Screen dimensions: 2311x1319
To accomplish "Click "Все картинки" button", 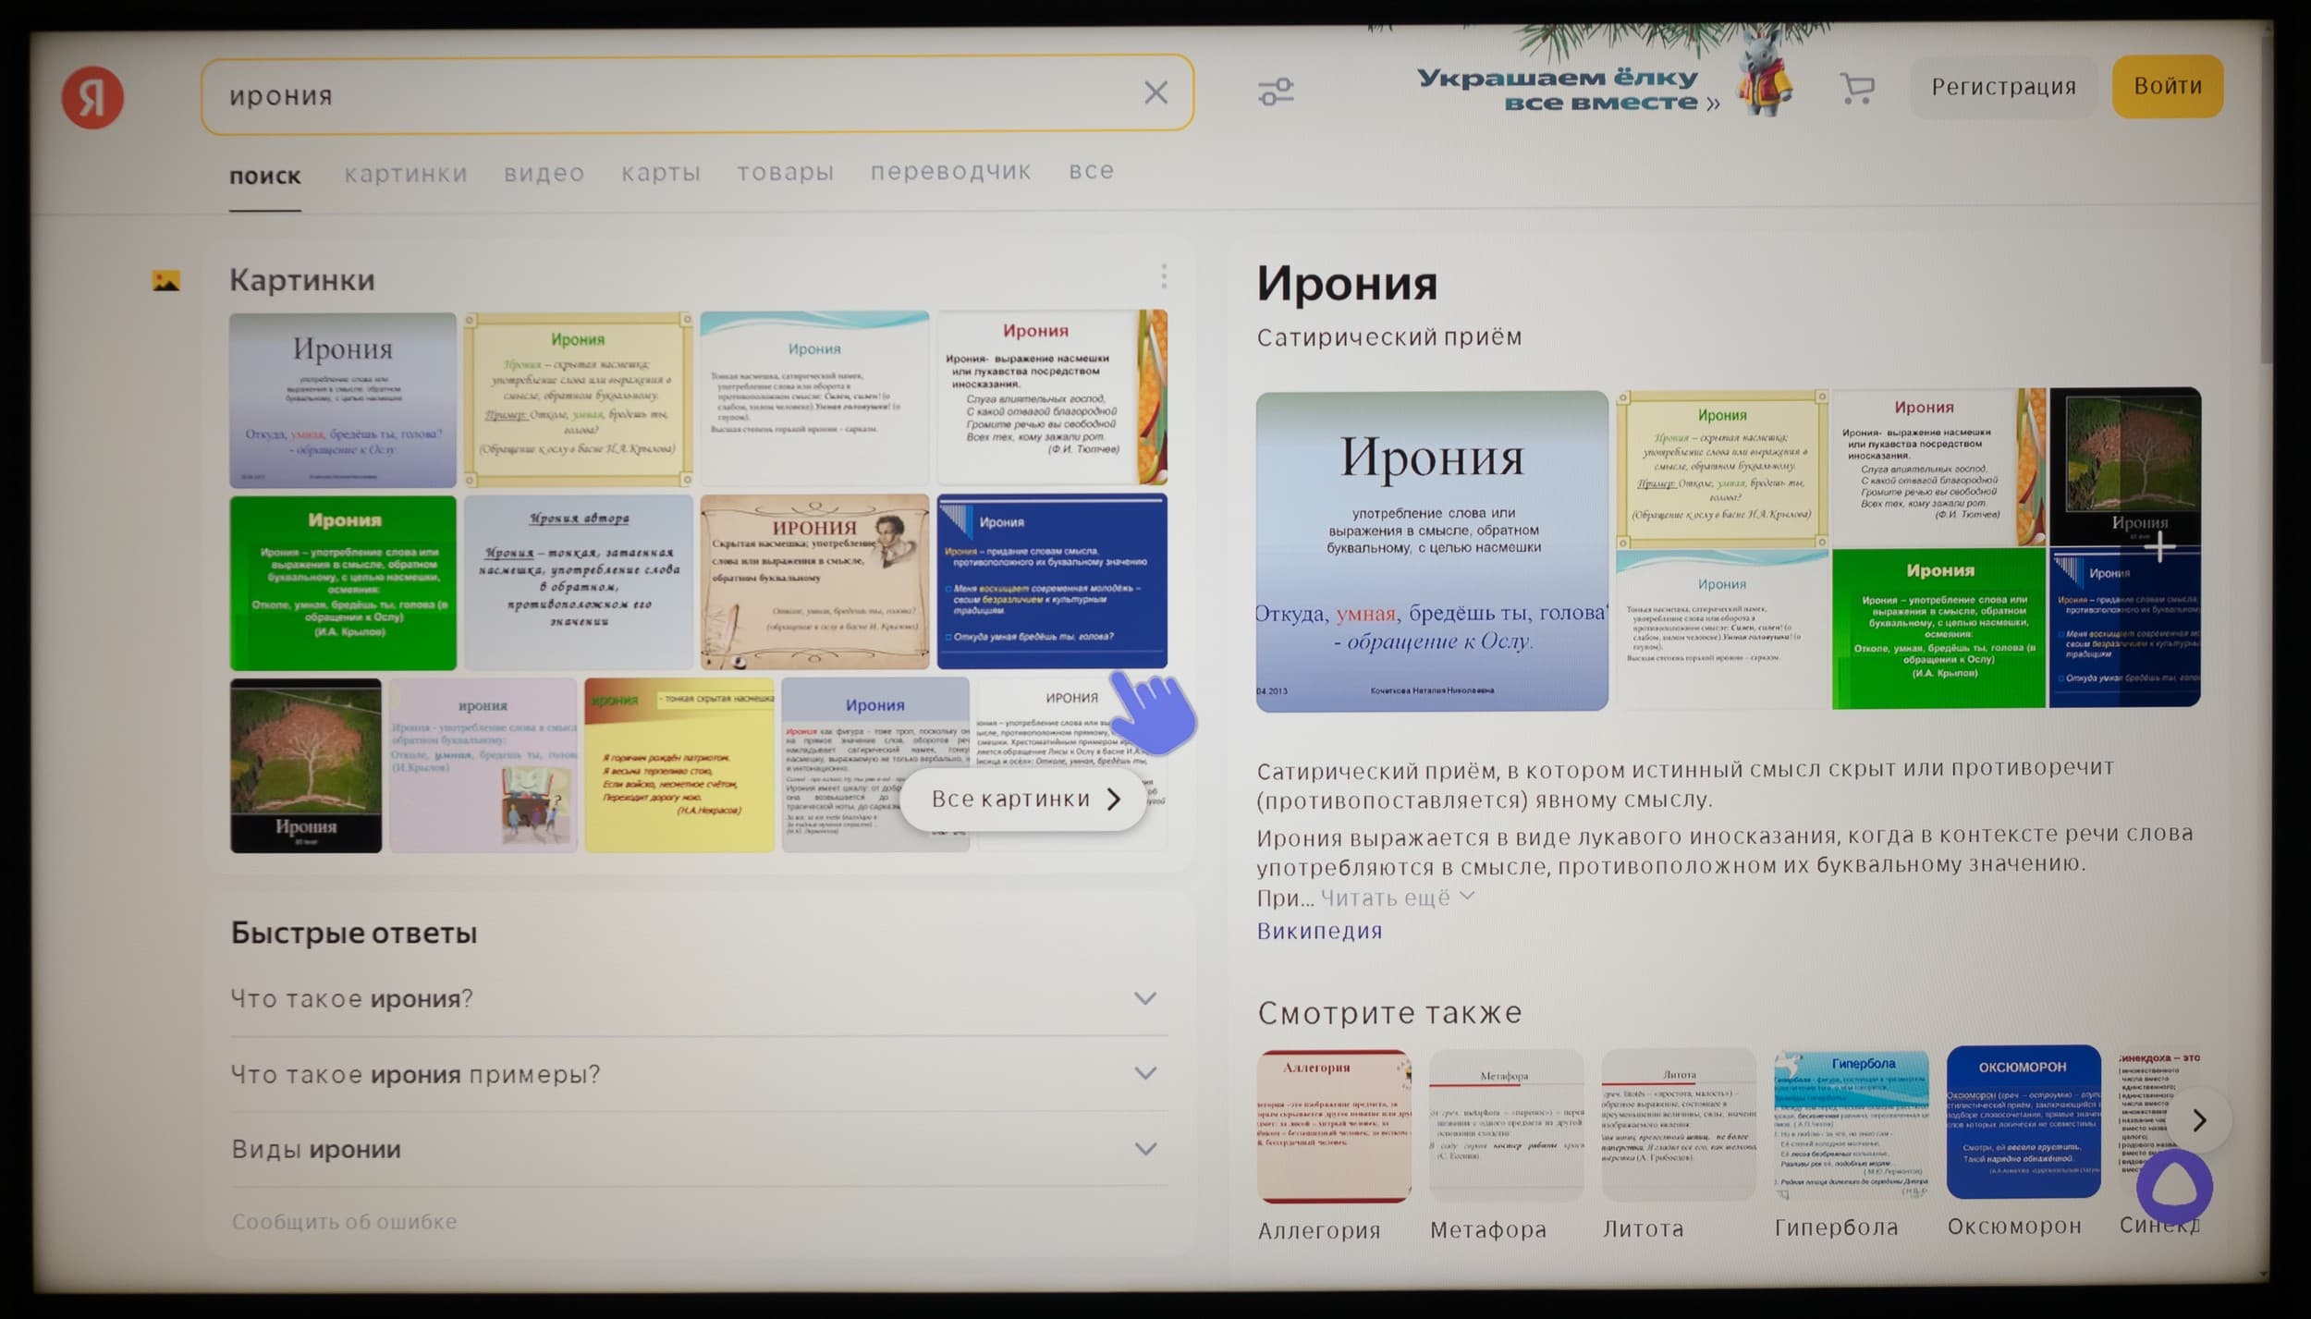I will tap(1024, 800).
